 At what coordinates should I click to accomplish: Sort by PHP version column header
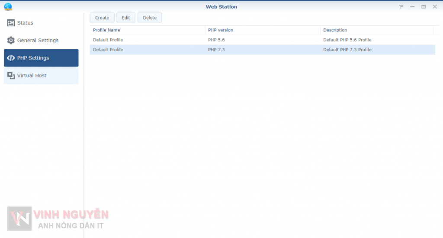(x=220, y=30)
